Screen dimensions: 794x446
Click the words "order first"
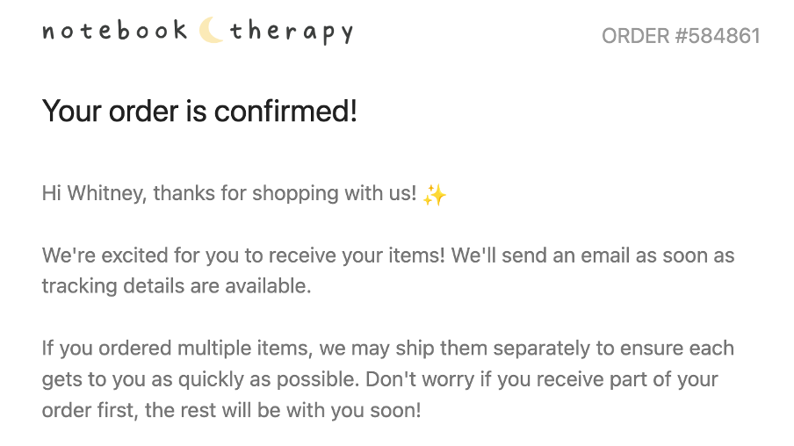[x=90, y=410]
